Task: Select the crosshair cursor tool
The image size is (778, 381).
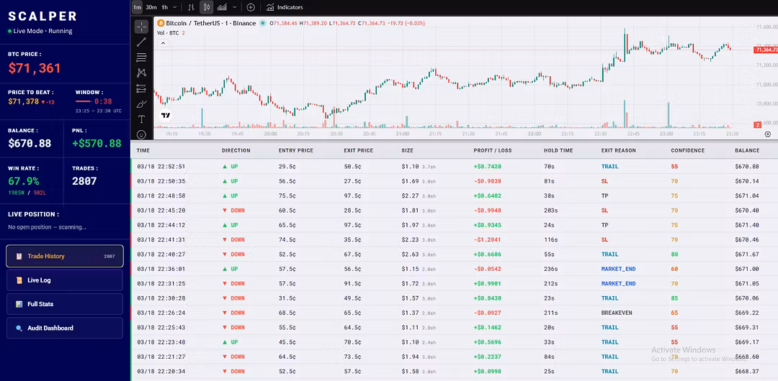Action: [x=142, y=27]
